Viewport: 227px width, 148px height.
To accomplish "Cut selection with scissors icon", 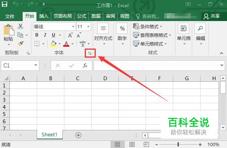I will pos(20,26).
